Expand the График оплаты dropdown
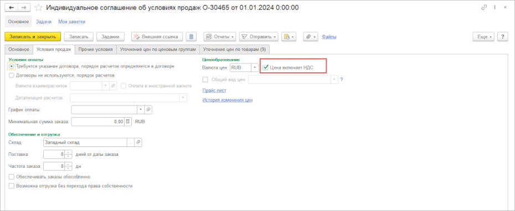The height and width of the screenshot is (211, 515). (141, 109)
